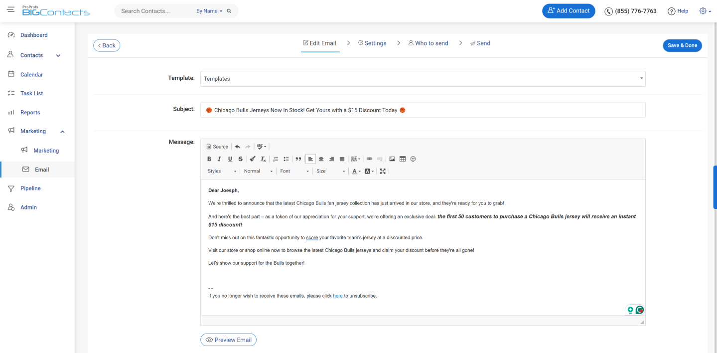Insert a numbered list

click(x=276, y=159)
